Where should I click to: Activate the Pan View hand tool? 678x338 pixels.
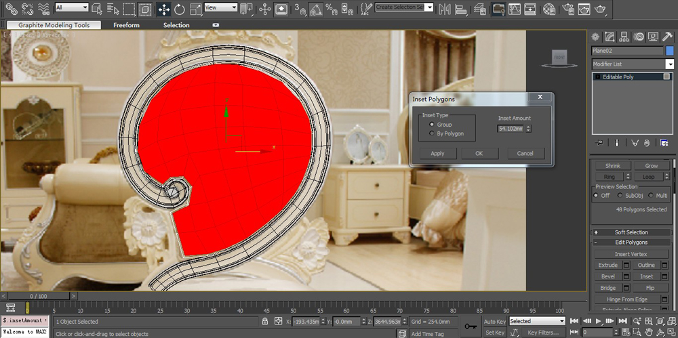[x=649, y=333]
